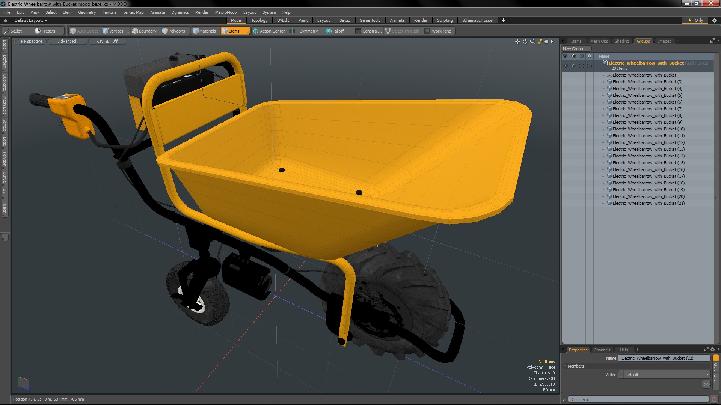This screenshot has height=405, width=721.
Task: Click the viewport zoom magnifier icon
Action: coord(532,42)
